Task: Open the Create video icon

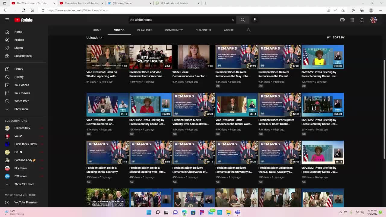Action: (343, 20)
